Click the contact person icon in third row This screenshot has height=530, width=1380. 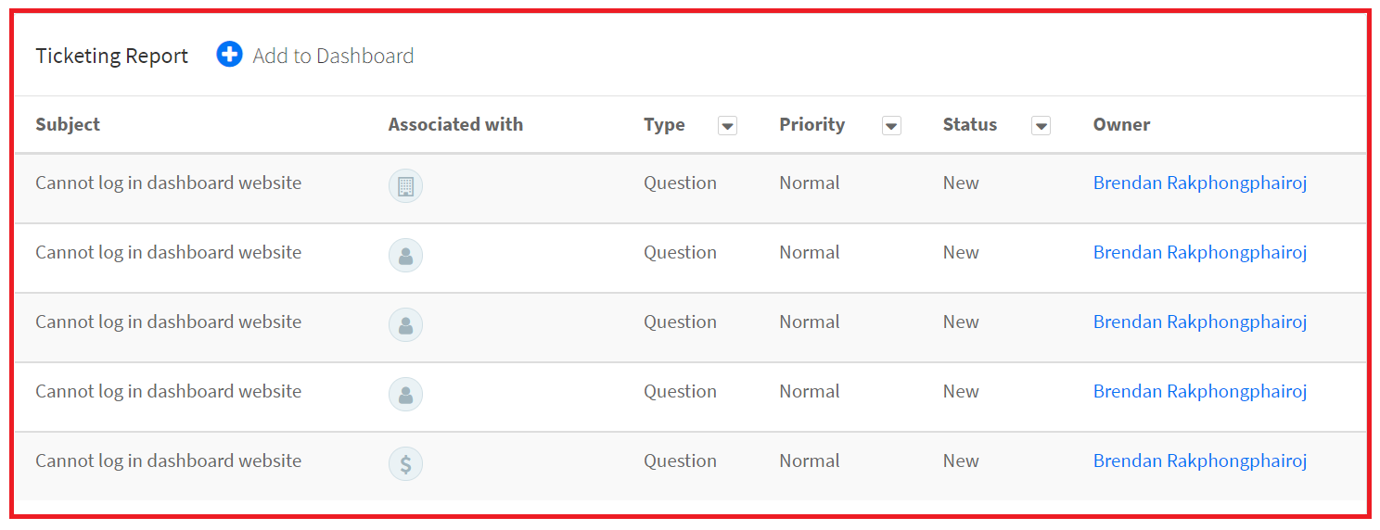coord(405,324)
